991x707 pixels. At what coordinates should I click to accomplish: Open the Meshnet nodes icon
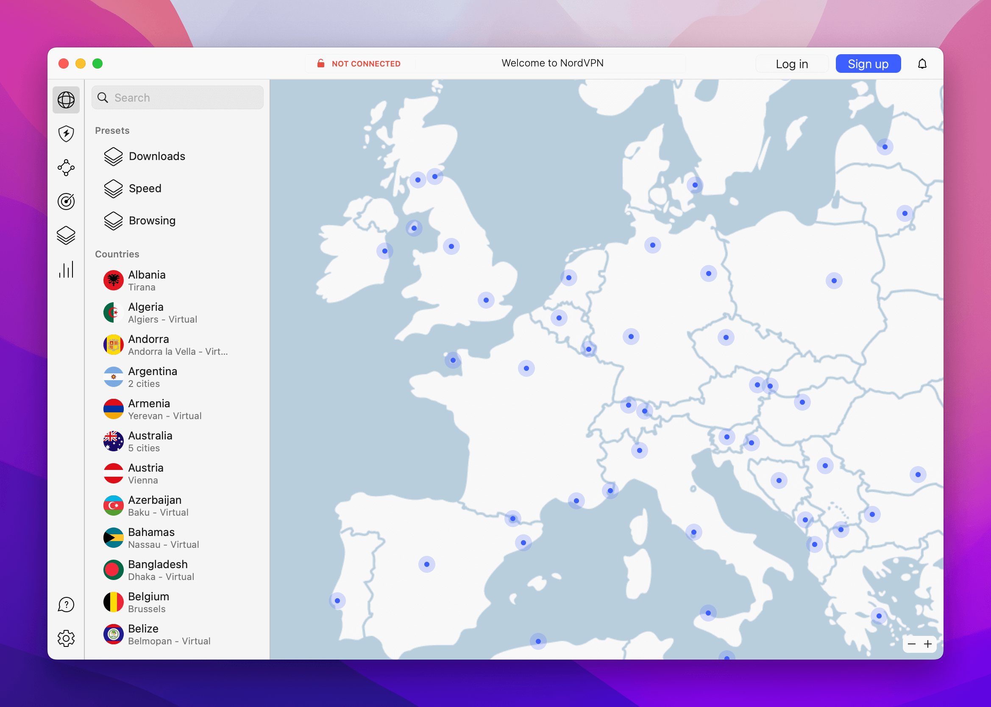coord(66,168)
